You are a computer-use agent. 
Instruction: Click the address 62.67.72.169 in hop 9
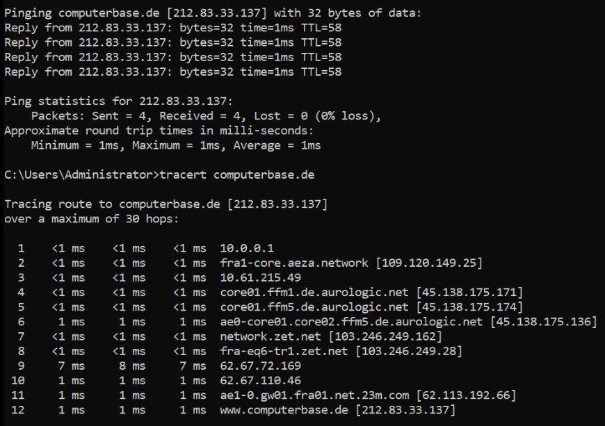pos(261,366)
